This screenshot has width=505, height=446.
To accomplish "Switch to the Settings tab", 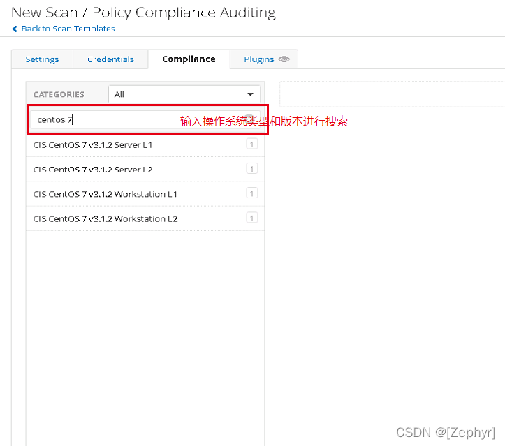I will point(42,59).
